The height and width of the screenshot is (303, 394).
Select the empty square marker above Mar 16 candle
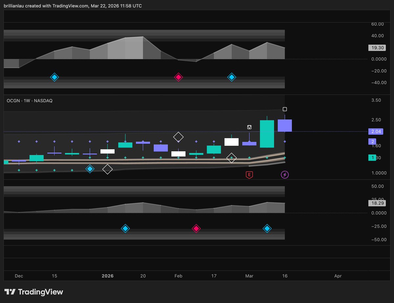point(285,109)
